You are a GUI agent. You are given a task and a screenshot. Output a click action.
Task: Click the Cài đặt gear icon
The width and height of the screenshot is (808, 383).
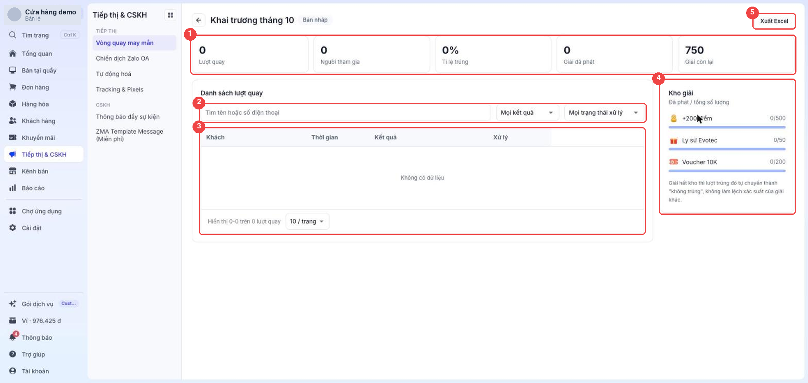[x=13, y=228]
